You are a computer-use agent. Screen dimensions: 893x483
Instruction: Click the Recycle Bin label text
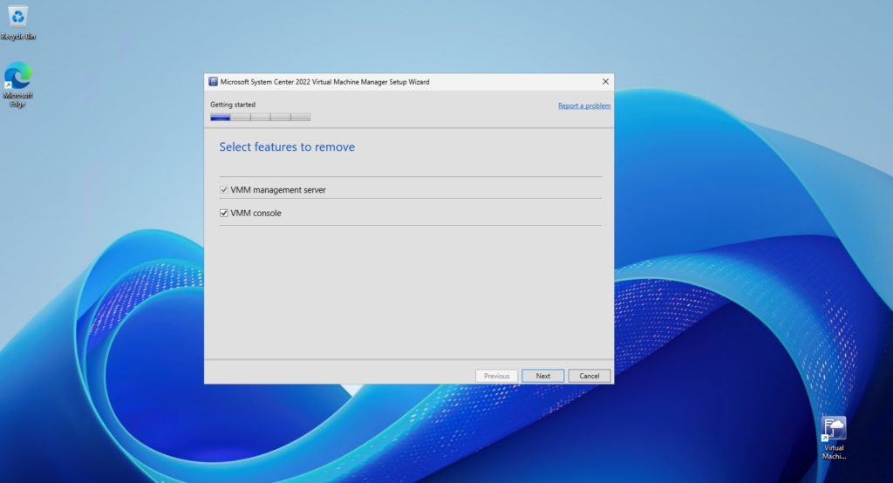point(17,37)
